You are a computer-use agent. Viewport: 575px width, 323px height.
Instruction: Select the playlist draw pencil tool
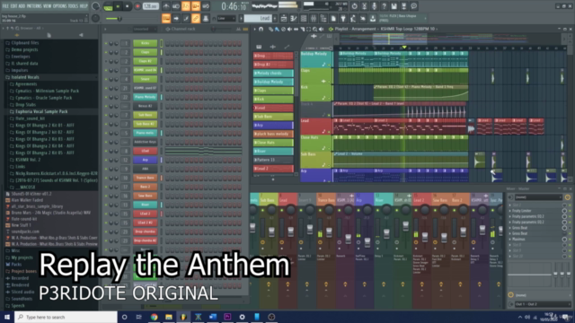click(271, 30)
